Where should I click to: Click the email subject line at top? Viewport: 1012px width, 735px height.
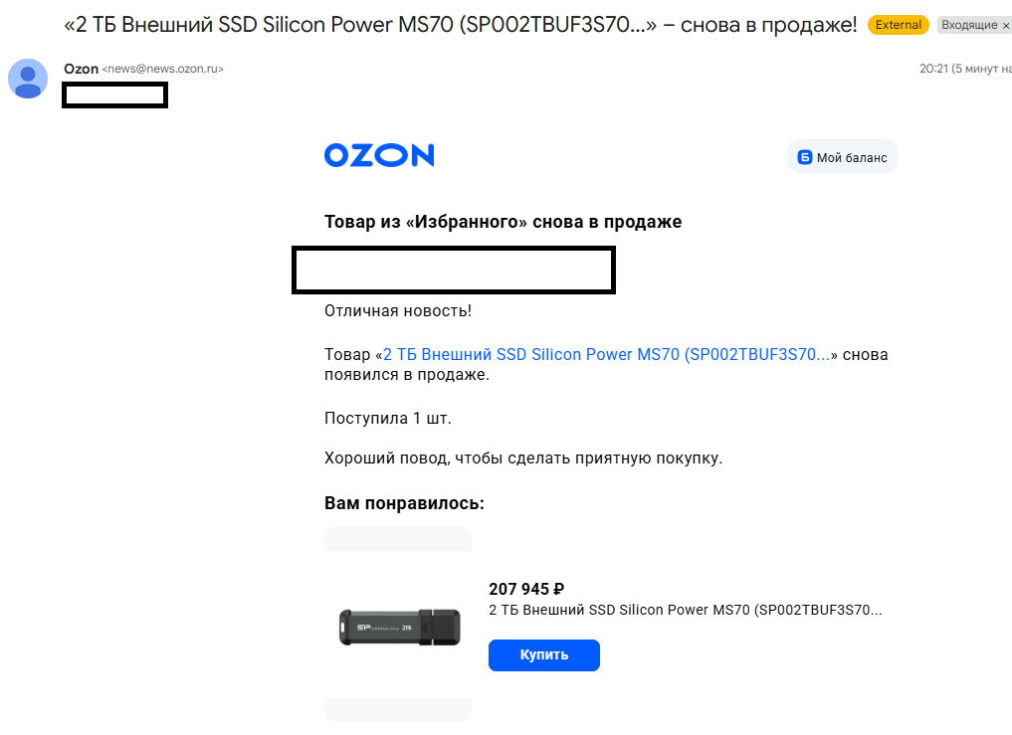(460, 26)
